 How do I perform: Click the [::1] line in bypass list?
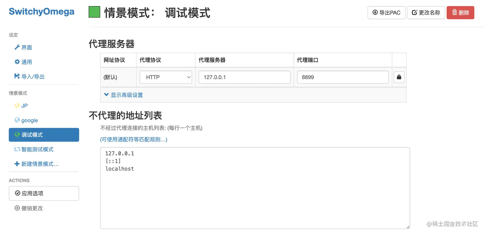pos(113,161)
